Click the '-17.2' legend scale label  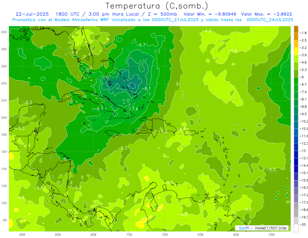(304, 195)
